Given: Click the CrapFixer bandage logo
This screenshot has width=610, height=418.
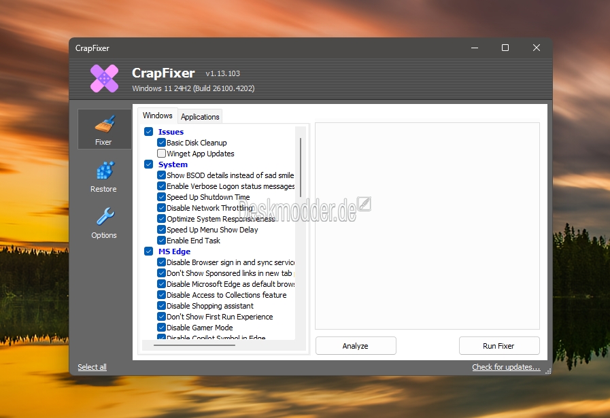Looking at the screenshot, I should click(104, 79).
